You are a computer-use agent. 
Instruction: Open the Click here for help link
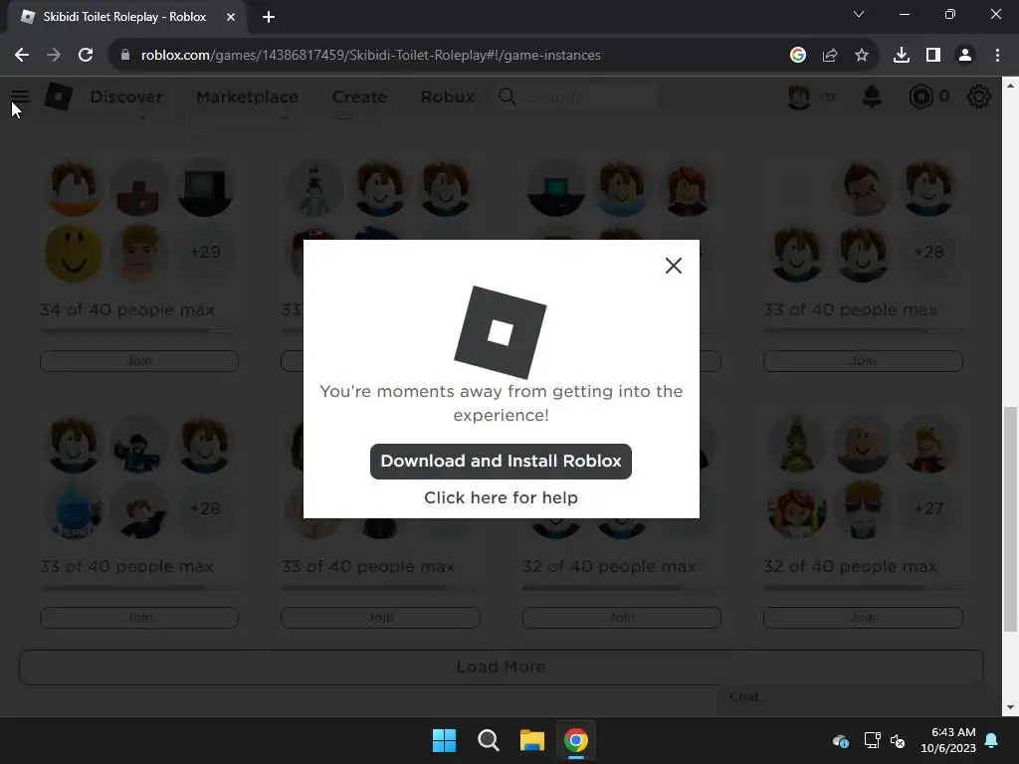[501, 497]
